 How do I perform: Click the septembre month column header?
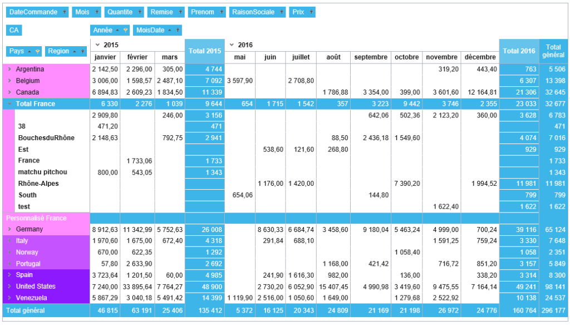click(x=371, y=57)
